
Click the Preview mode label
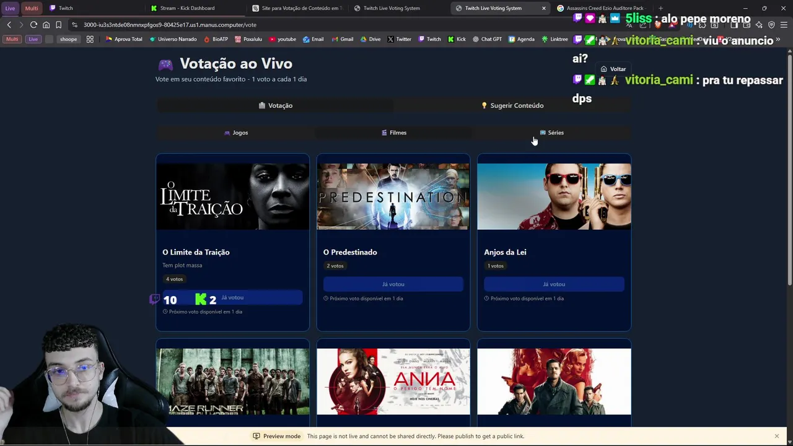pyautogui.click(x=282, y=436)
